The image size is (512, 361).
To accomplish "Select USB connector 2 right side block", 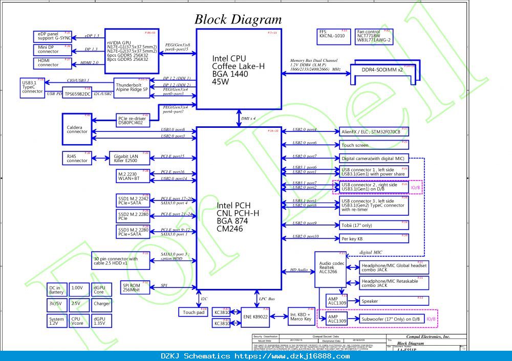I will click(x=374, y=187).
